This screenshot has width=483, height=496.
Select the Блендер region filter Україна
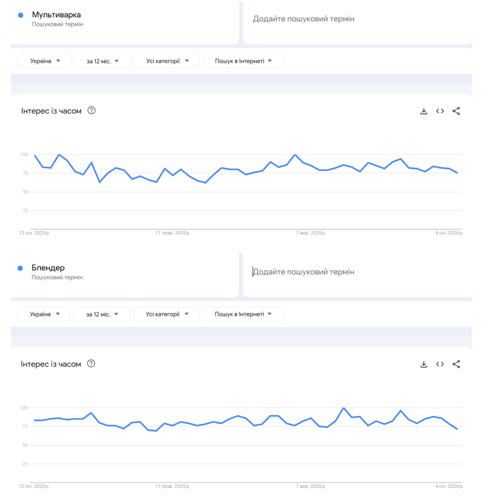(44, 314)
